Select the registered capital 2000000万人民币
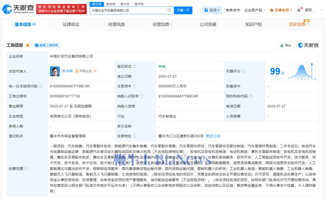The height and width of the screenshot is (200, 325). (x=172, y=86)
